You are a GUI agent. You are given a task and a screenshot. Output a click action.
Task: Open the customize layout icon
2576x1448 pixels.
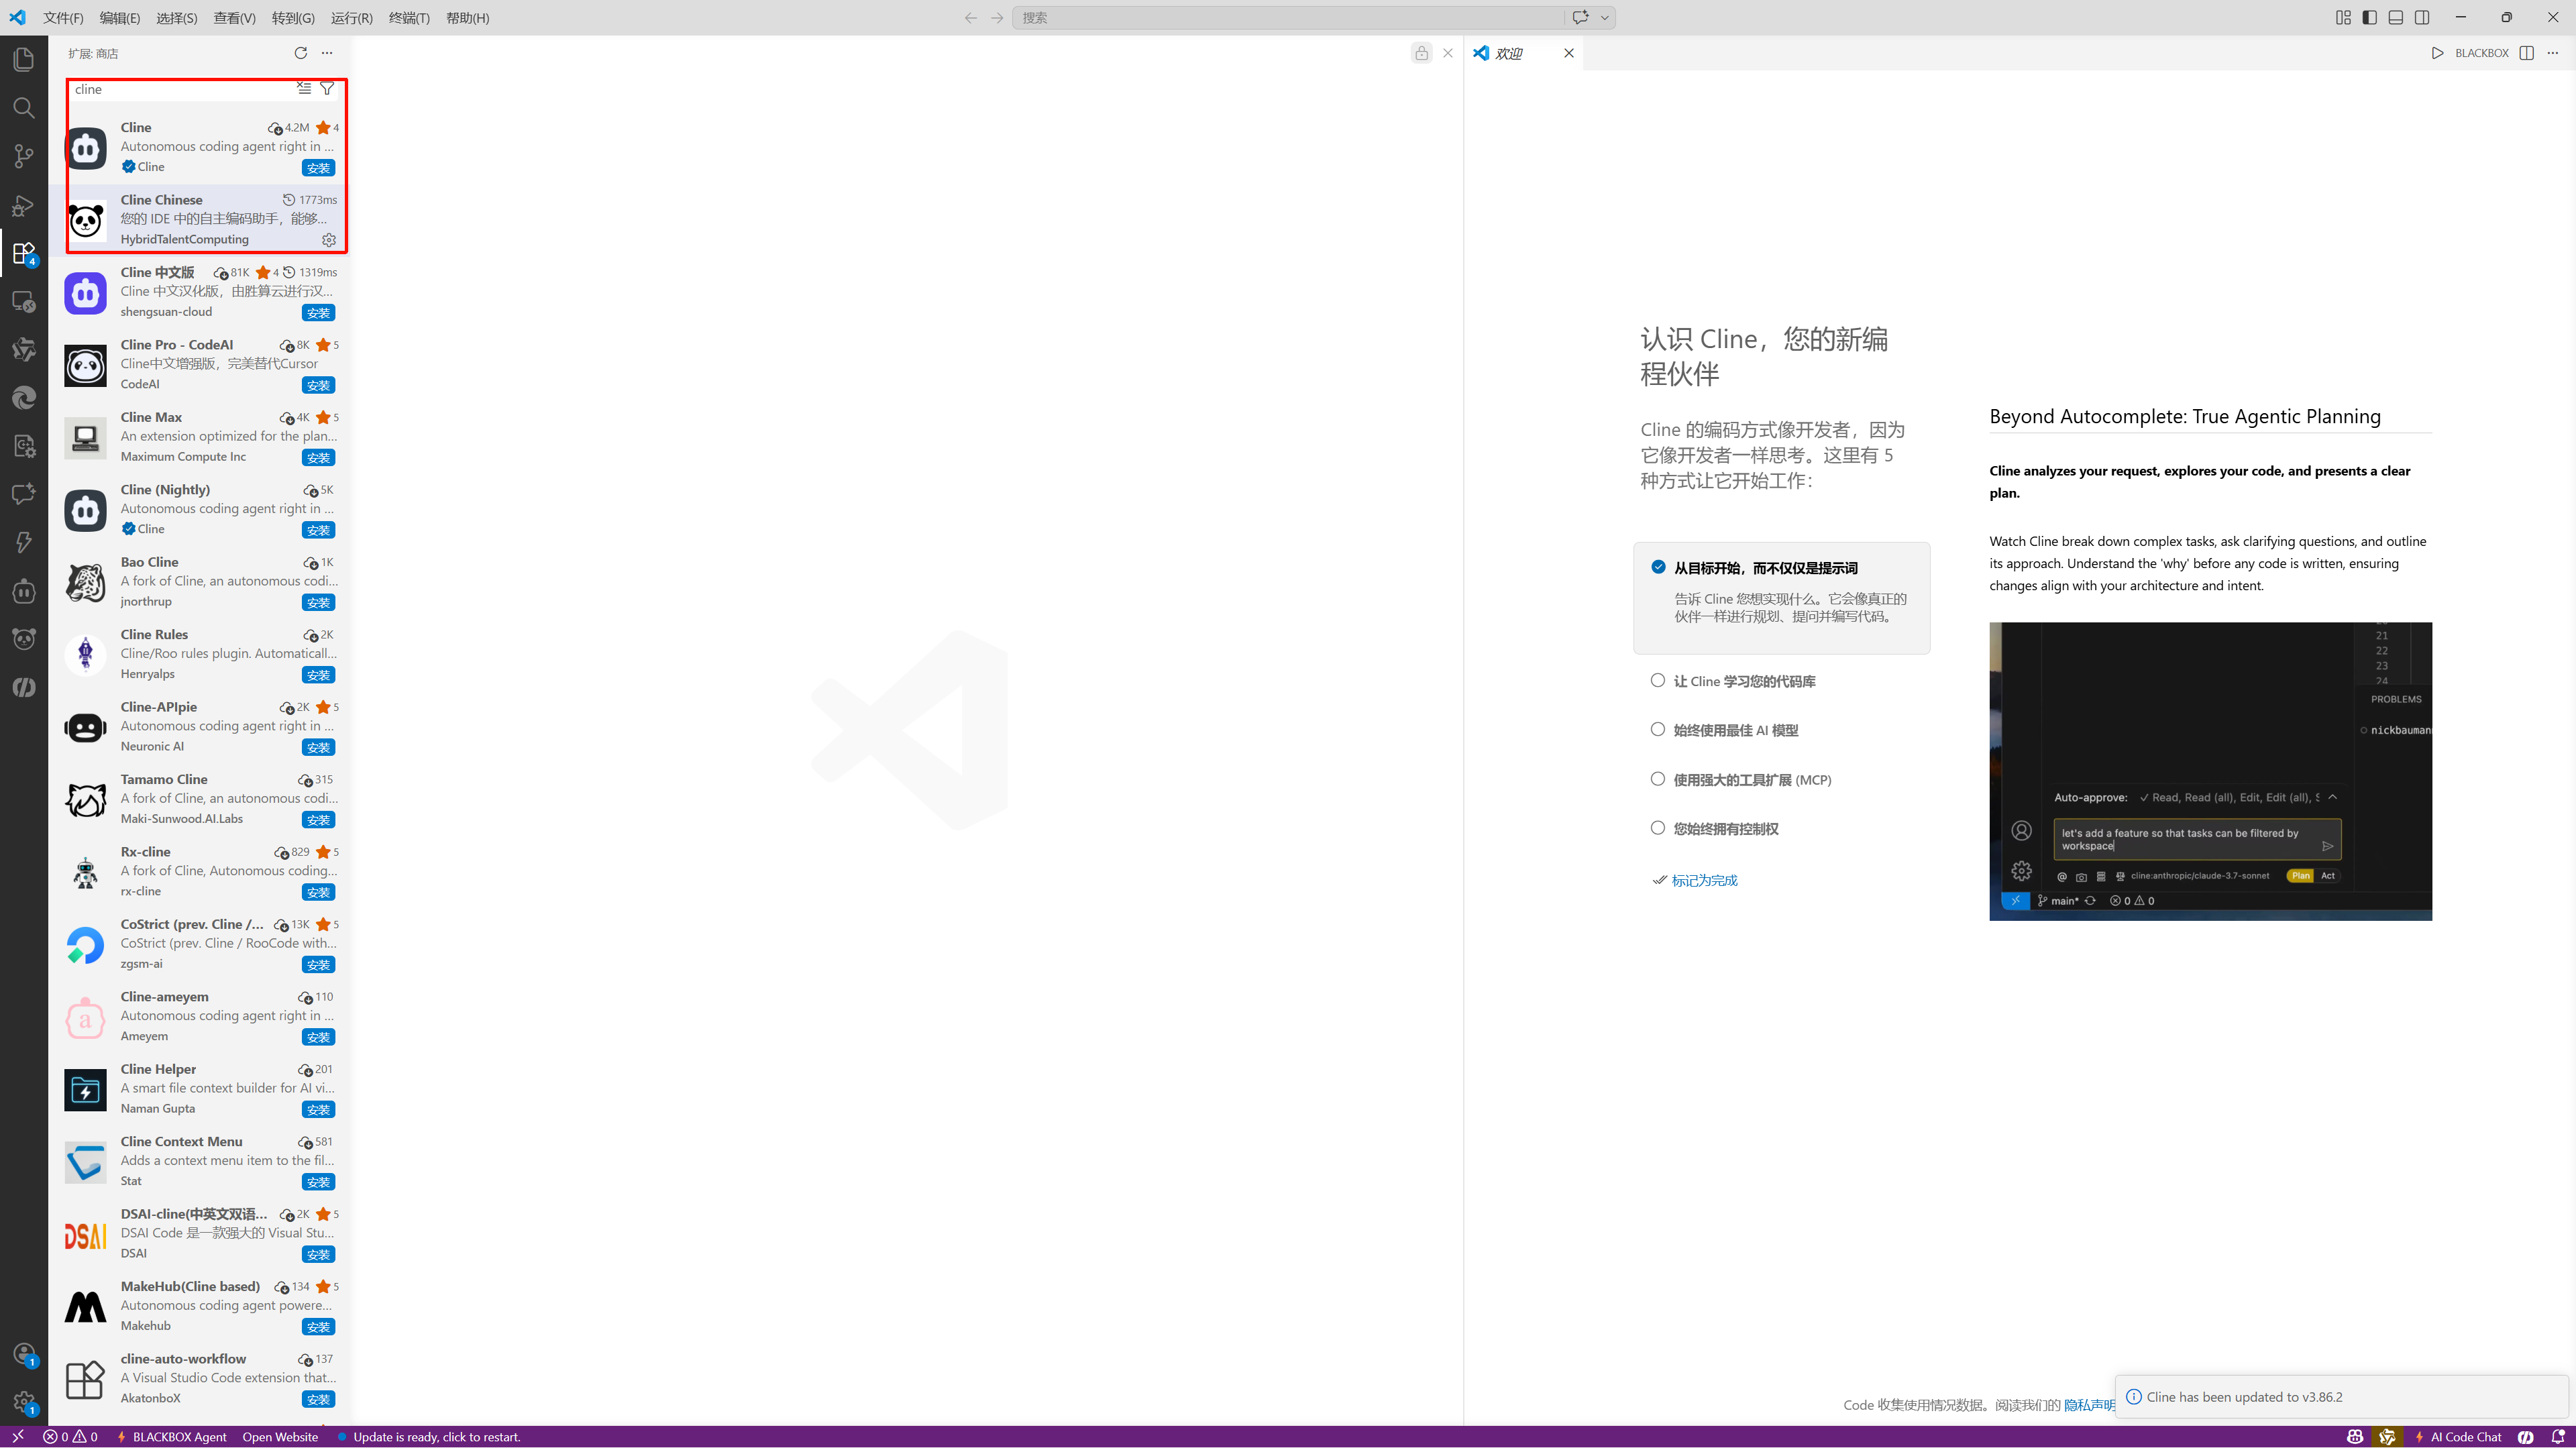(2343, 17)
